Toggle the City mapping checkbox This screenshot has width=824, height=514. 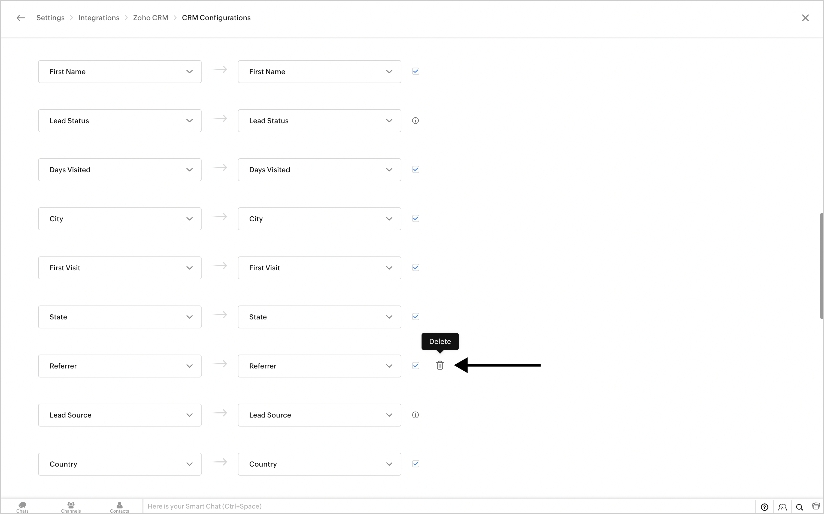(x=415, y=219)
